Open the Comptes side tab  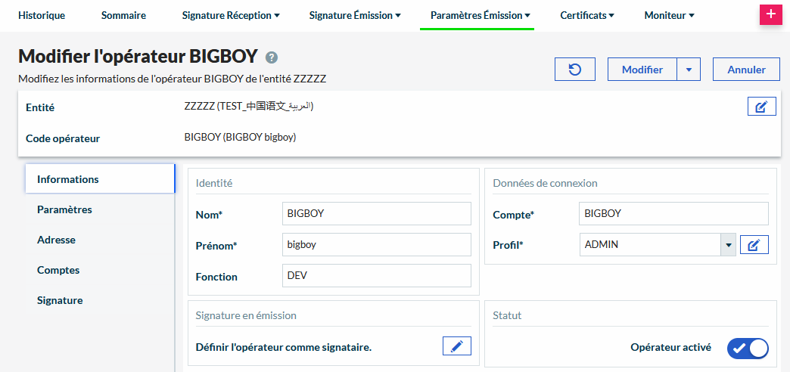pyautogui.click(x=58, y=270)
